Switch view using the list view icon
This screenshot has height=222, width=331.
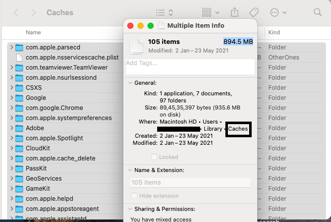[x=160, y=13]
